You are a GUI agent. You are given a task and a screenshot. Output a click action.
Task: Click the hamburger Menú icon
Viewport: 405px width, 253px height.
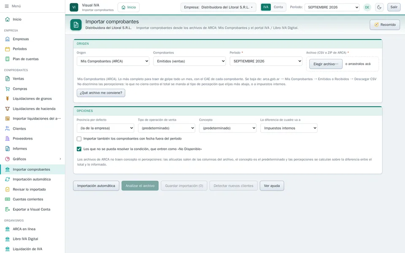(7, 6)
